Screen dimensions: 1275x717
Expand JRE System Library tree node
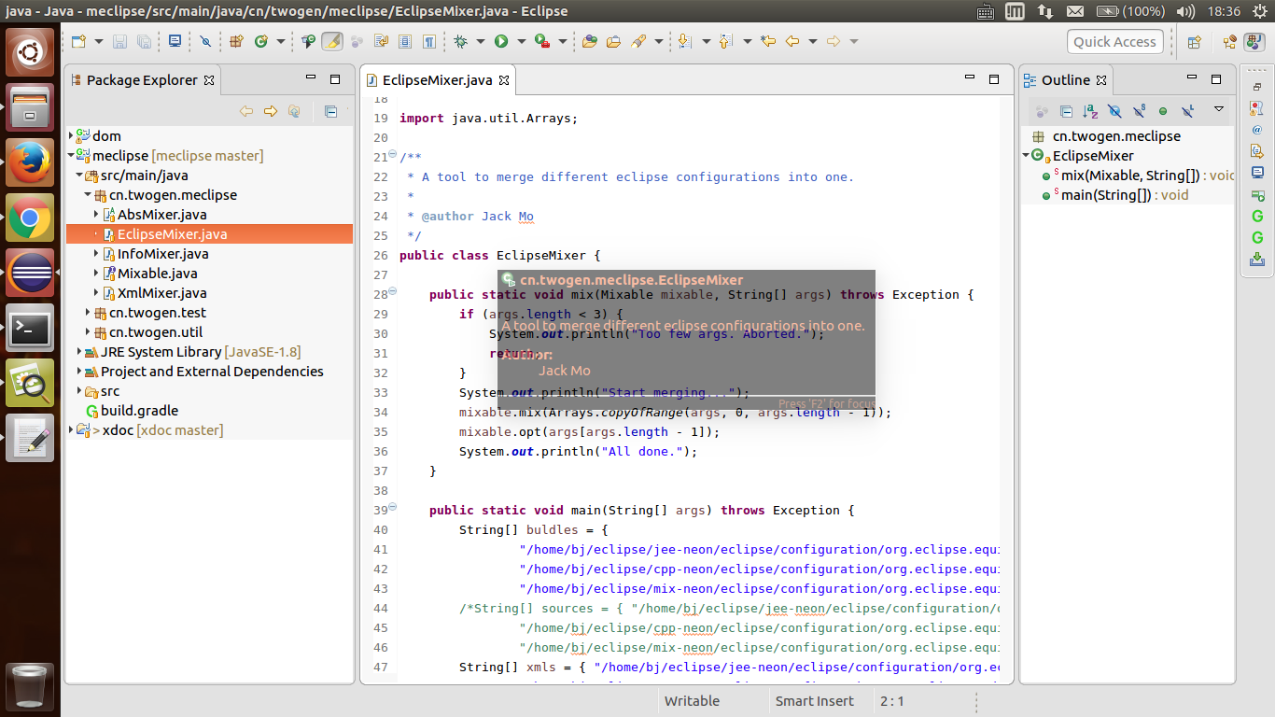click(80, 352)
